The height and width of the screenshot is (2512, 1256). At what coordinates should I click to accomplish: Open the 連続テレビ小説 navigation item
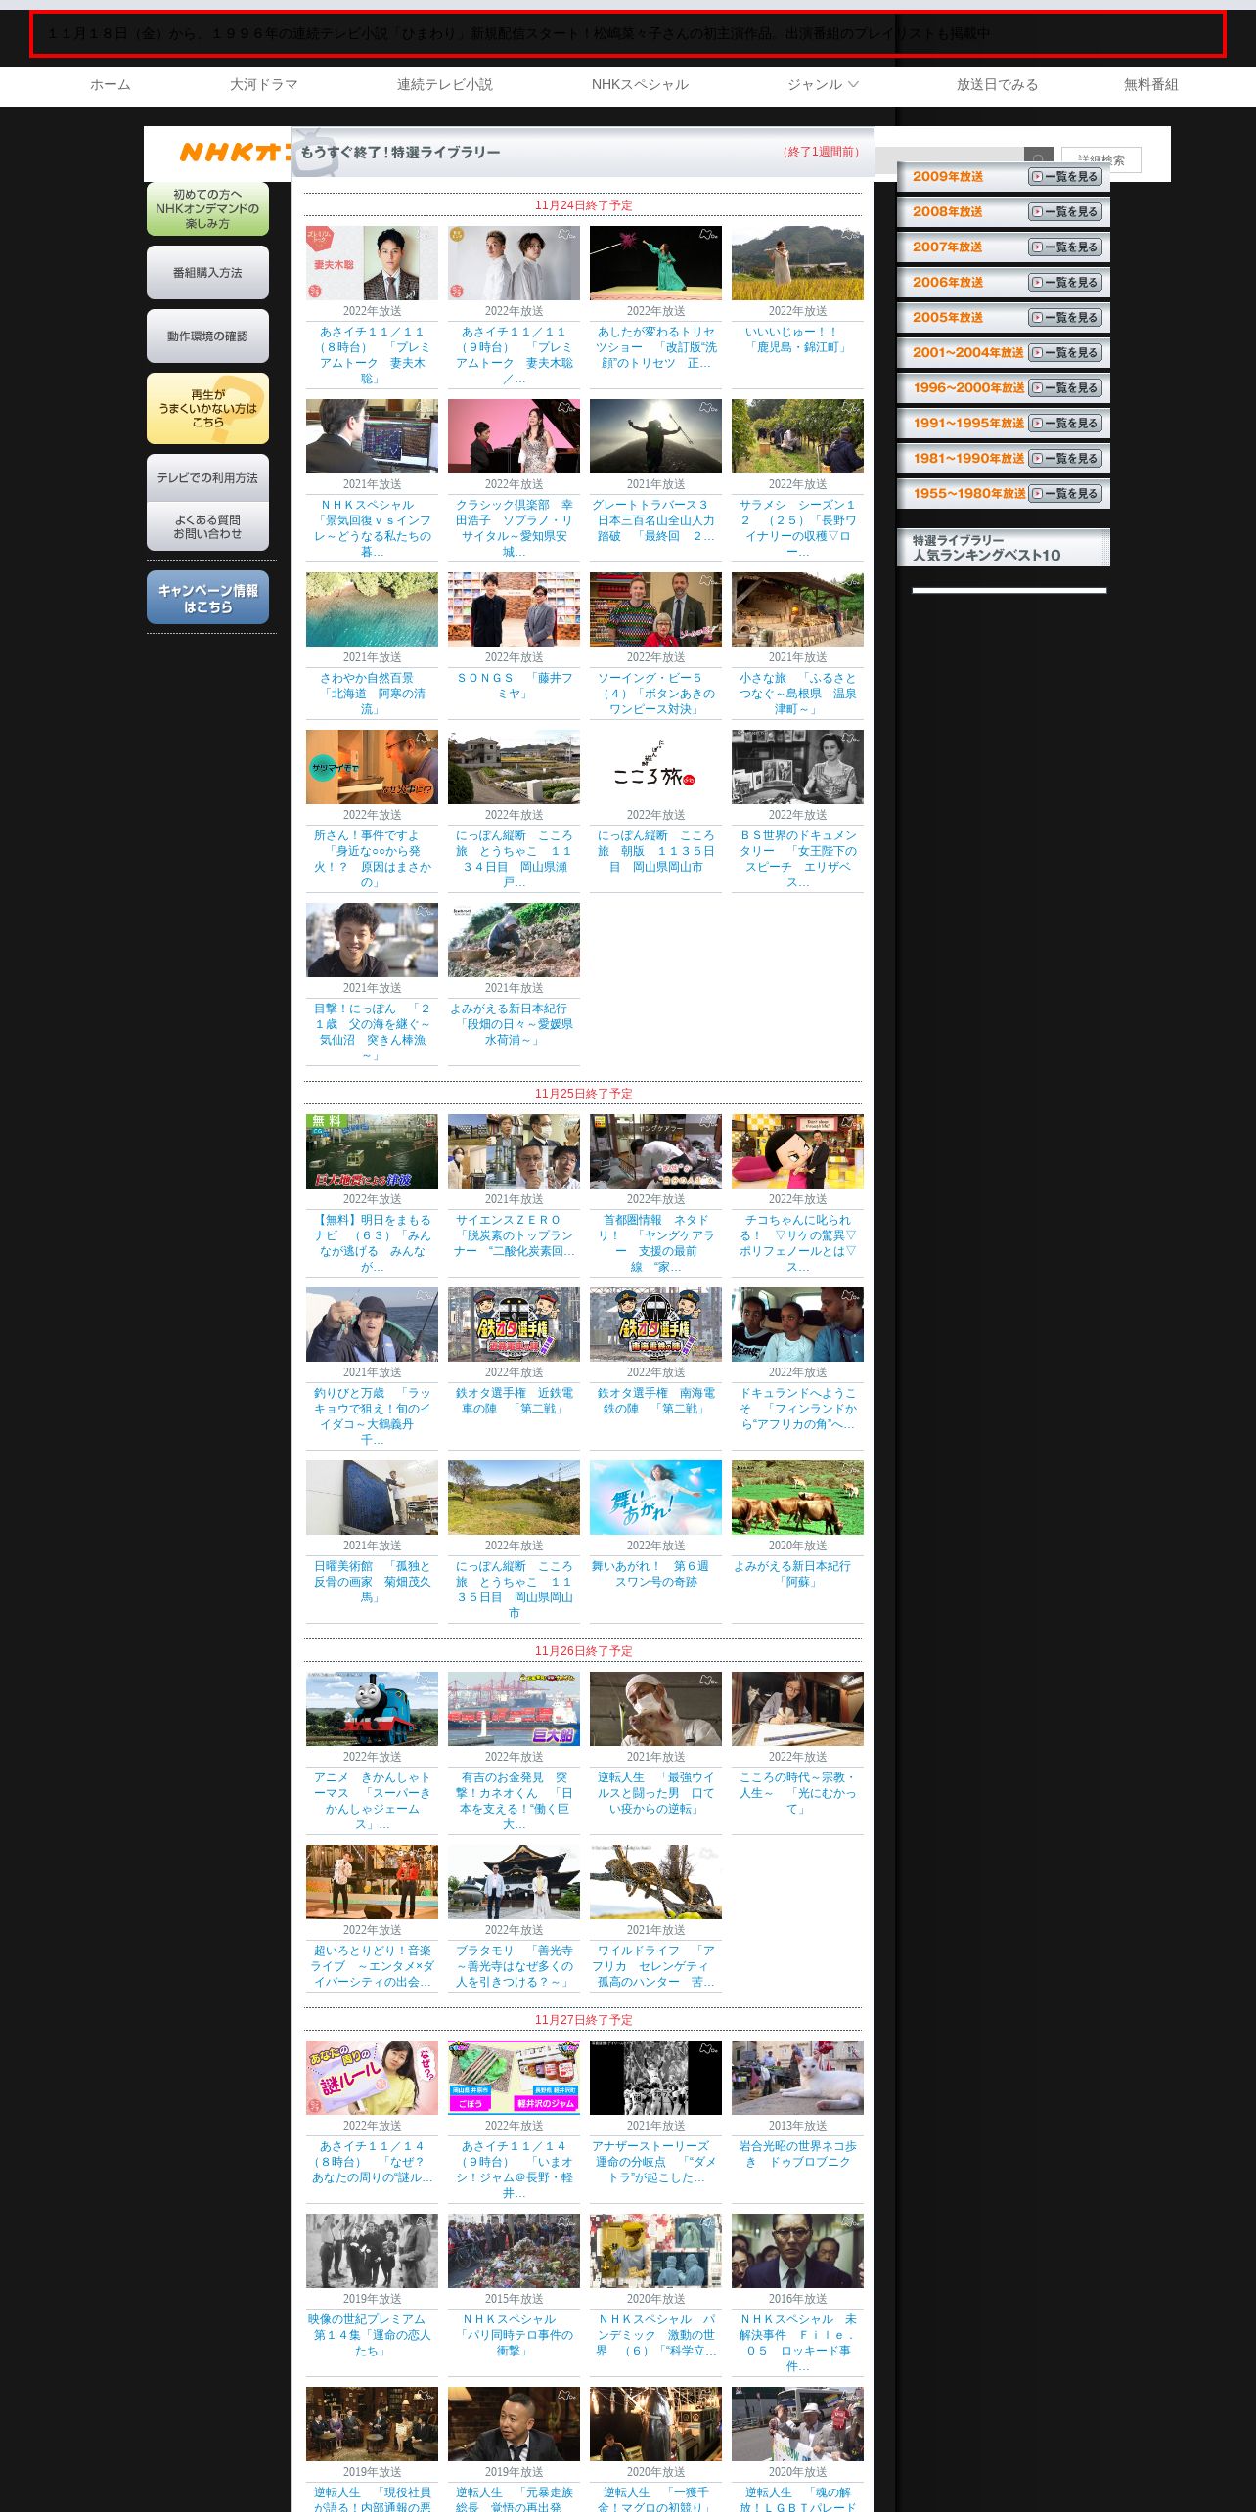[445, 85]
